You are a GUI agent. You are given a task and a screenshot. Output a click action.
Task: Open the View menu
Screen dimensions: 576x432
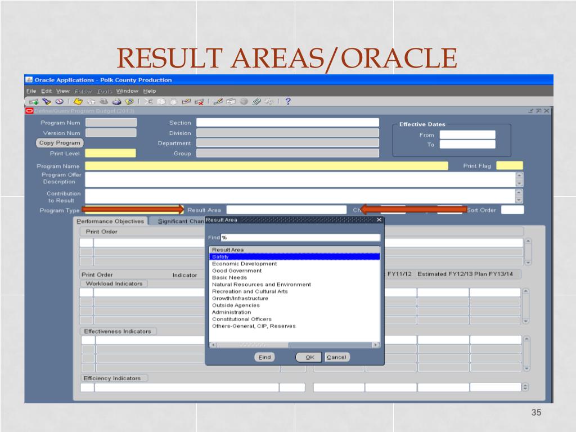63,91
